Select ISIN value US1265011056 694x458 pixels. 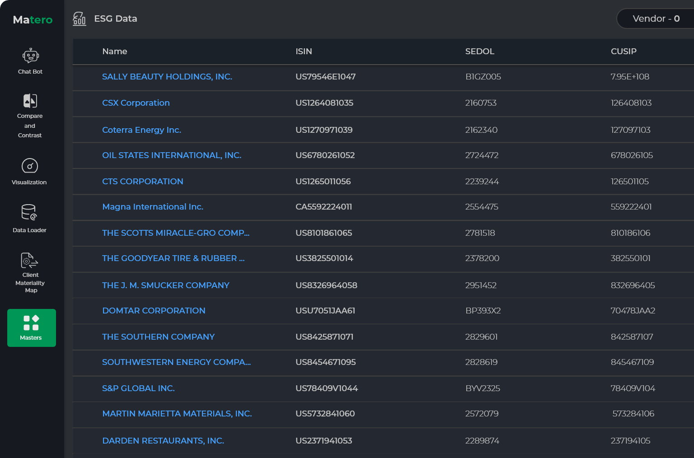pyautogui.click(x=323, y=182)
